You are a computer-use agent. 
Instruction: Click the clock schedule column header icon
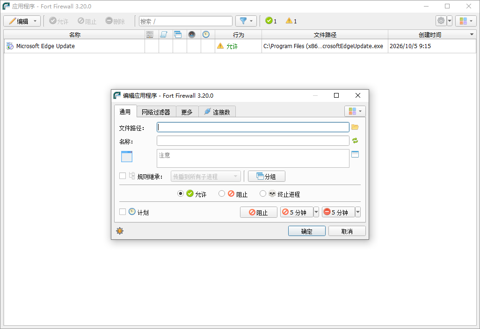tap(206, 35)
